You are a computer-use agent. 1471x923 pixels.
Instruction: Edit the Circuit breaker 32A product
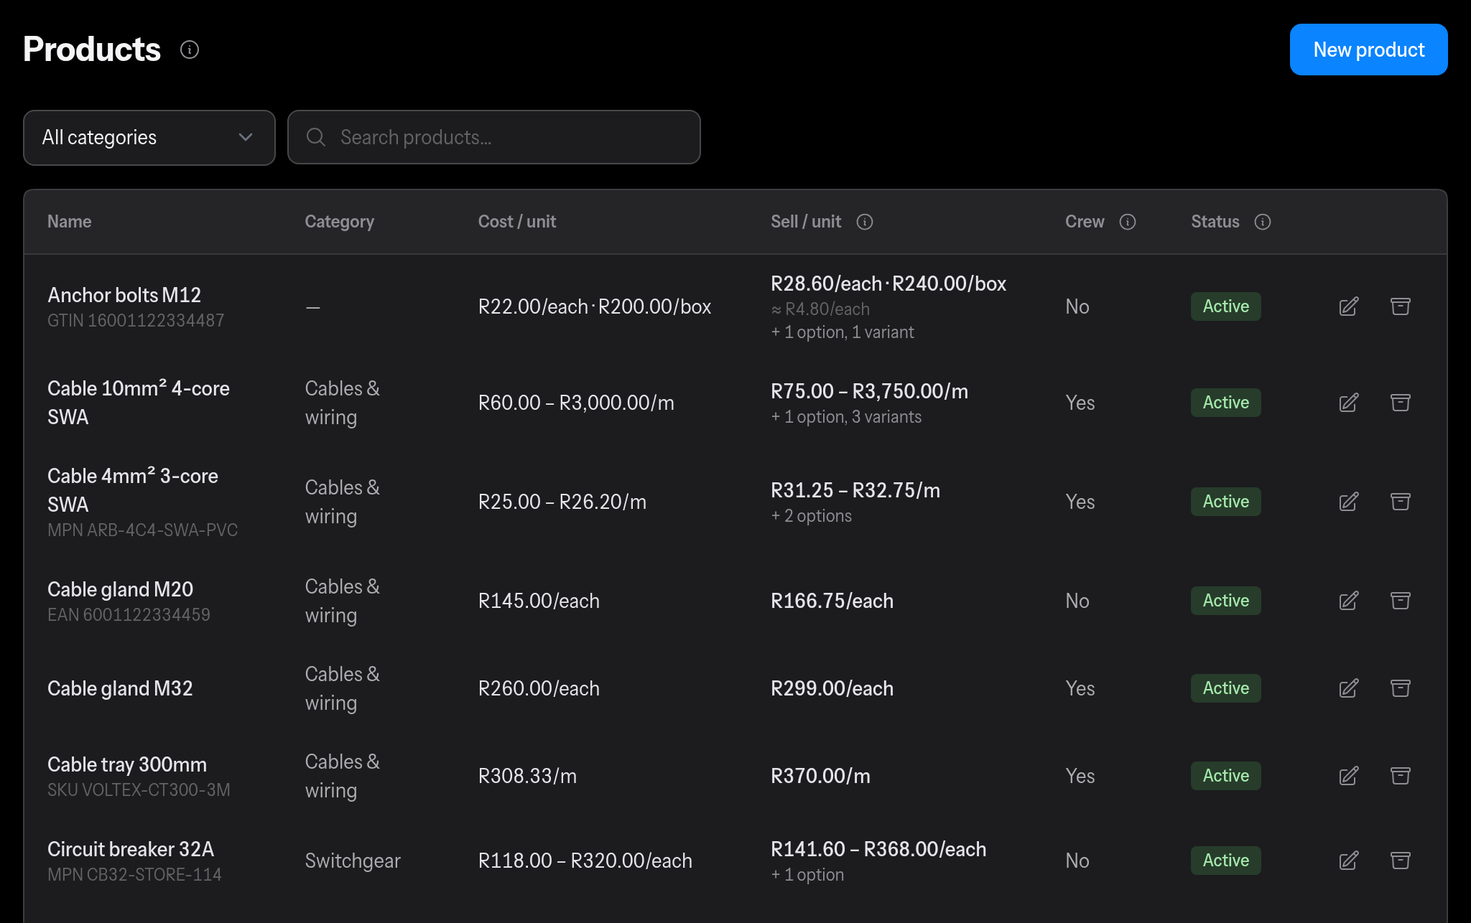(x=1349, y=861)
